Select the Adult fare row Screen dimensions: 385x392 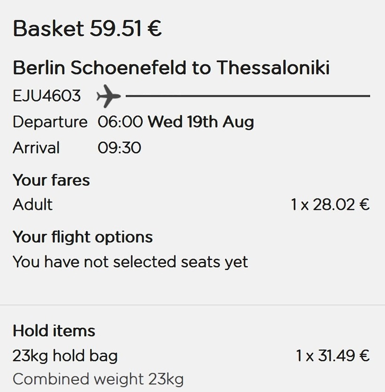tap(32, 205)
